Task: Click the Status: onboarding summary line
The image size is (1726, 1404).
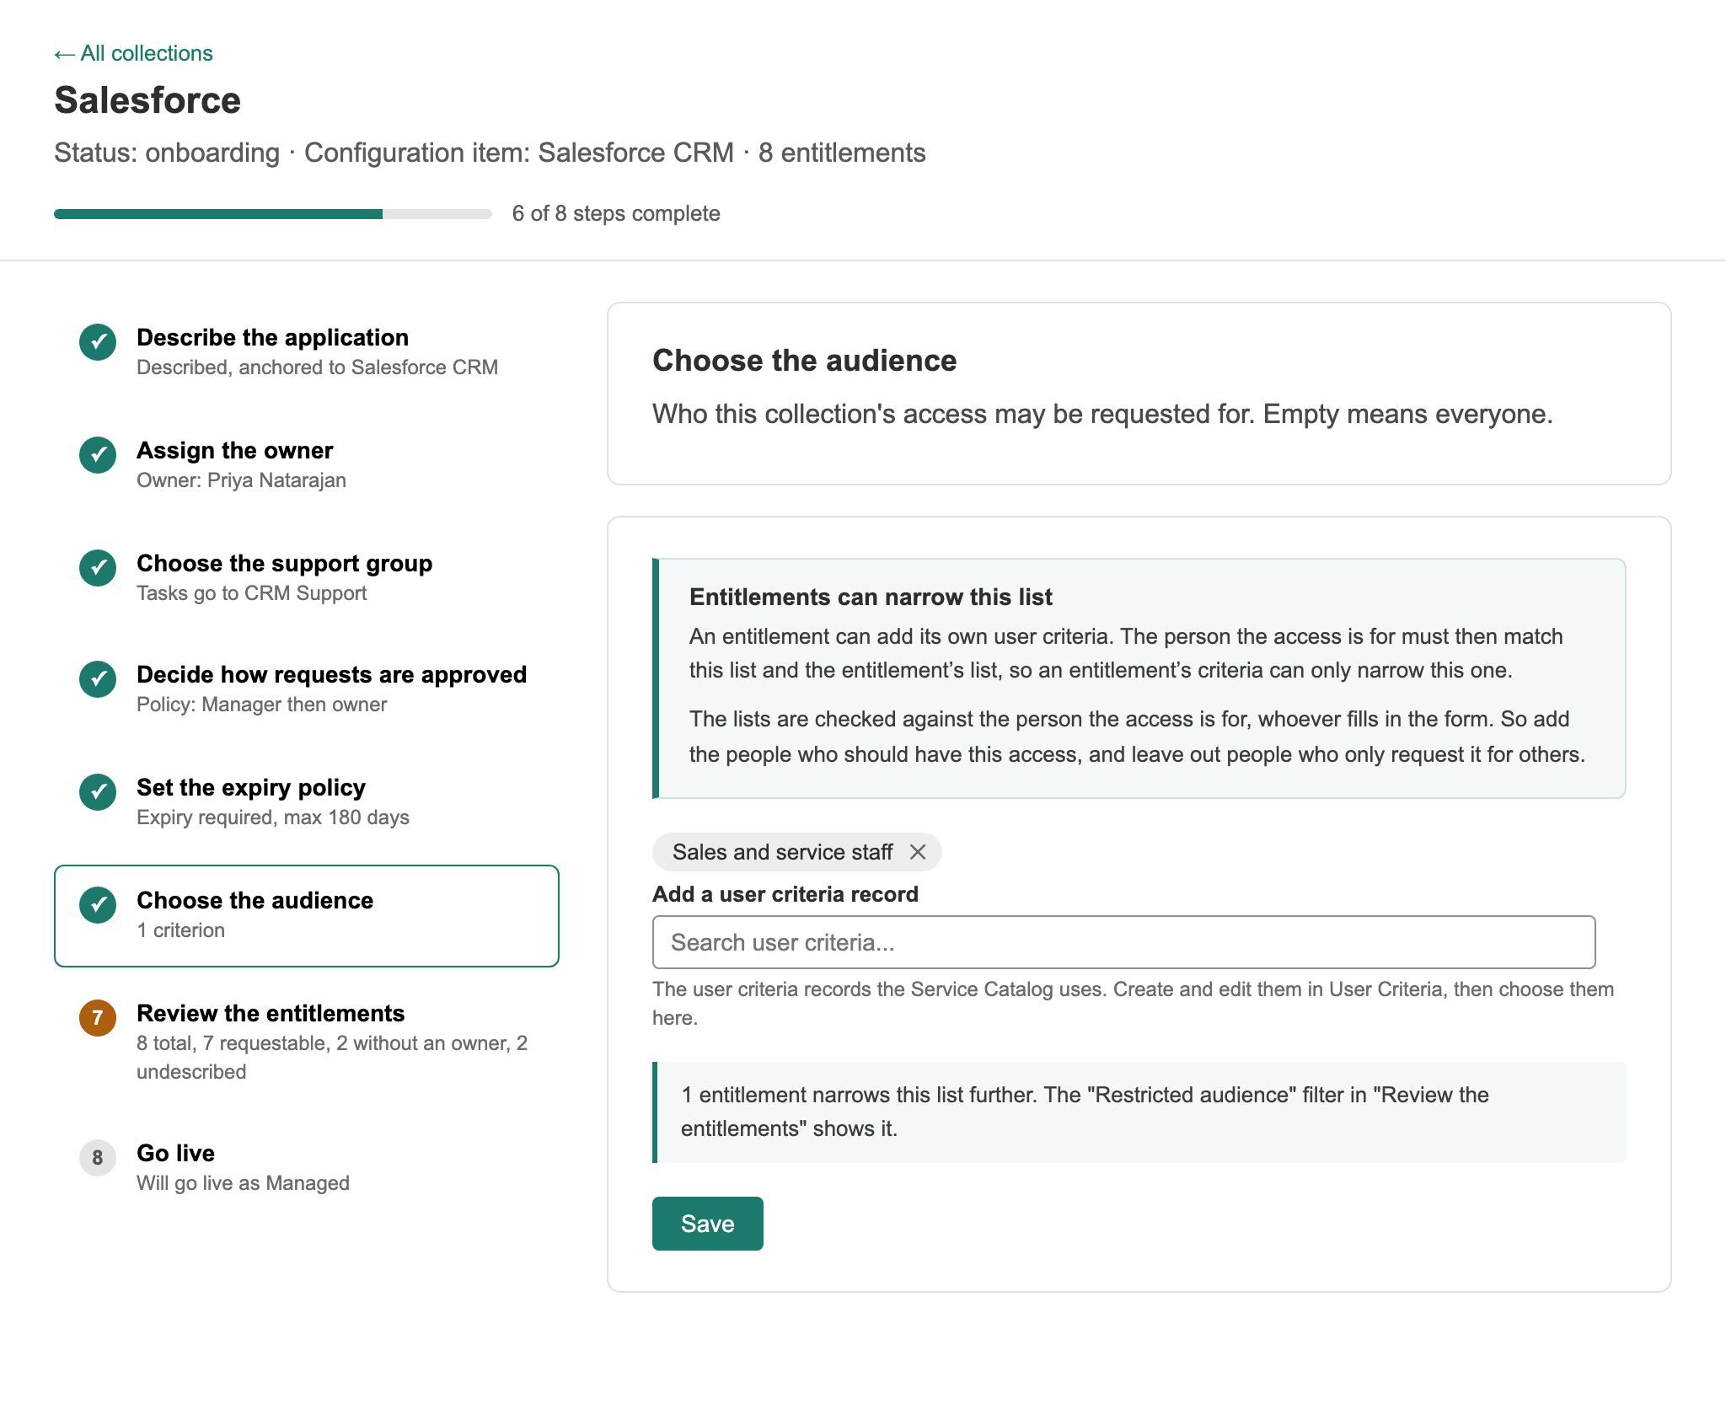Action: coord(490,153)
